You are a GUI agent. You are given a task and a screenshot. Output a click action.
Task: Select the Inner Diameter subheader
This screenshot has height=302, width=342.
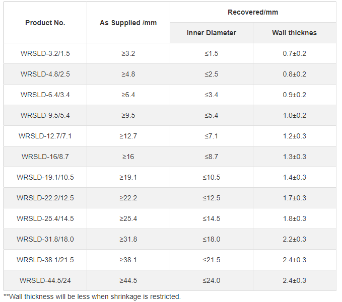pos(212,33)
